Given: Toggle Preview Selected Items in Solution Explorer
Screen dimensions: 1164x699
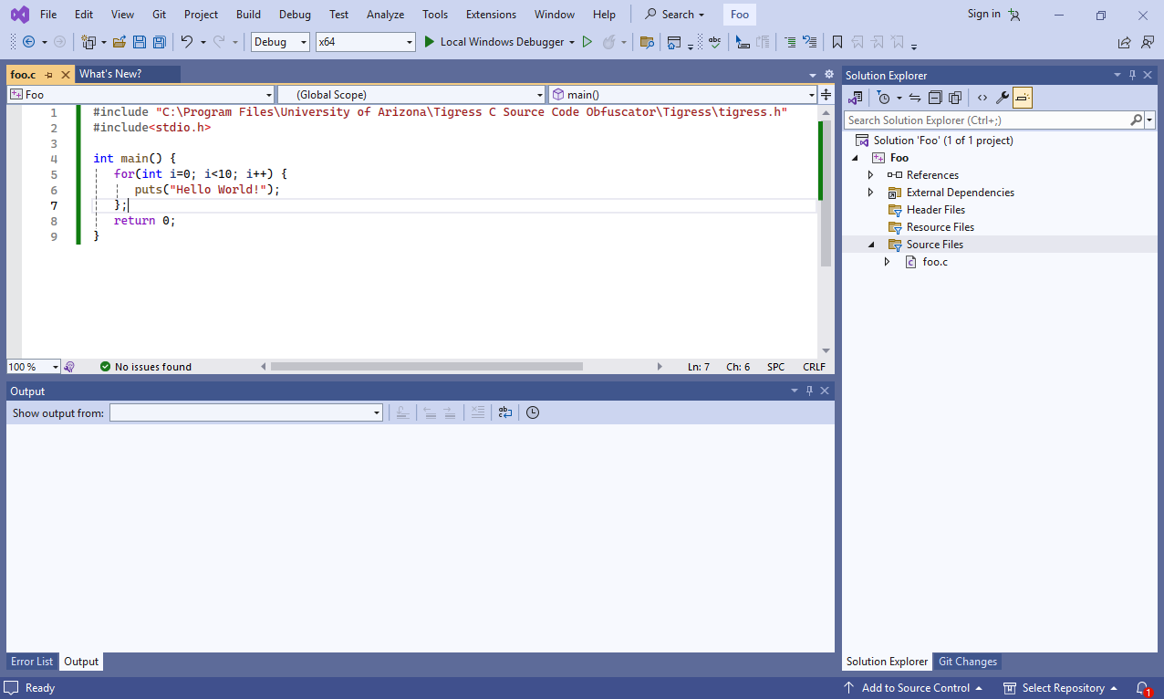Looking at the screenshot, I should point(1023,98).
